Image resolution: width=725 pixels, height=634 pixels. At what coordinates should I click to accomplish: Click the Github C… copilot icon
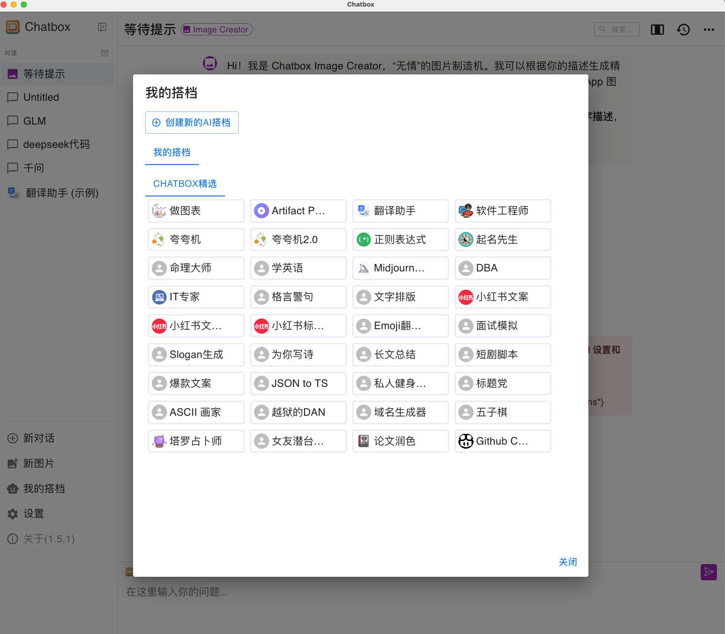click(466, 441)
